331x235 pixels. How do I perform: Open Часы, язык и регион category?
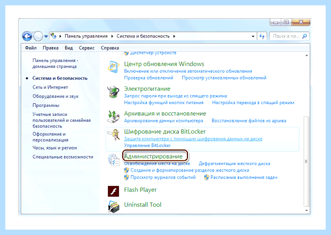54,148
